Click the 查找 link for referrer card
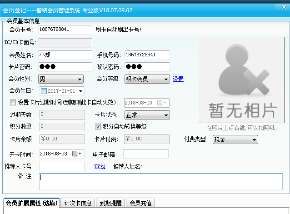290x214 pixels. pos(100,166)
